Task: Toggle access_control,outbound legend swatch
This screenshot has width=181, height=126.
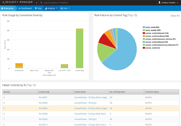Action: click(x=144, y=36)
